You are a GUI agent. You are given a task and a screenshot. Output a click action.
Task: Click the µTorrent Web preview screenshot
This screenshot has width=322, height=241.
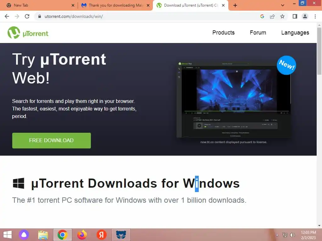pos(234,99)
